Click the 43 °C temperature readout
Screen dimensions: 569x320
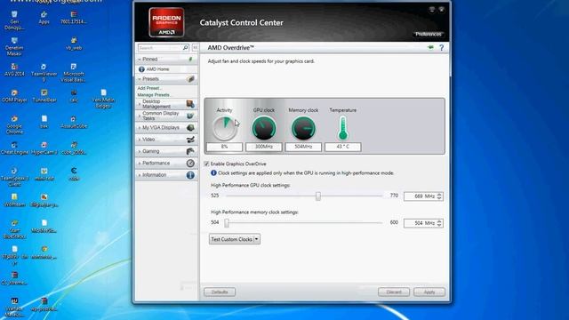click(x=342, y=147)
